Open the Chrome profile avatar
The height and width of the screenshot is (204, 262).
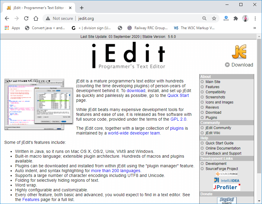tap(245, 18)
